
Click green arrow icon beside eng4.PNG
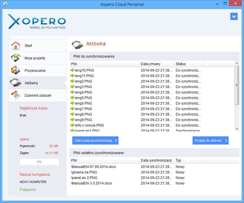click(x=72, y=92)
